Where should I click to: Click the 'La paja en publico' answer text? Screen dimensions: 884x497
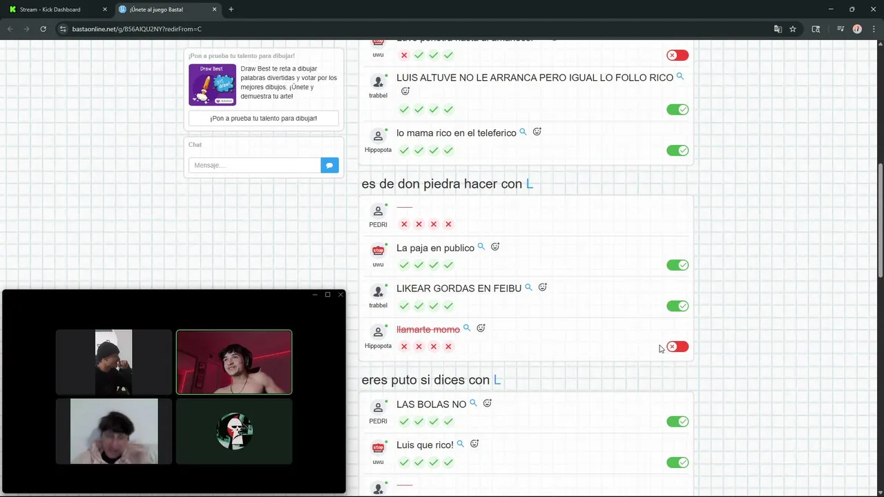[435, 248]
